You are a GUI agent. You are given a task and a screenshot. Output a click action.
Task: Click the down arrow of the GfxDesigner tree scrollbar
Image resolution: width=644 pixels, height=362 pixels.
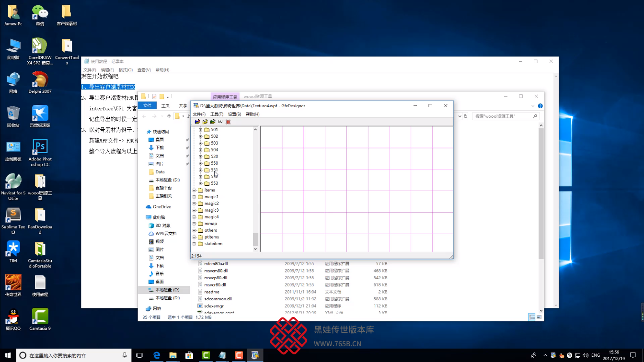pyautogui.click(x=255, y=249)
